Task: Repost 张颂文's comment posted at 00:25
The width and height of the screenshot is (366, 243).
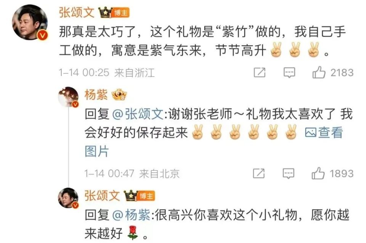Action: tap(260, 73)
